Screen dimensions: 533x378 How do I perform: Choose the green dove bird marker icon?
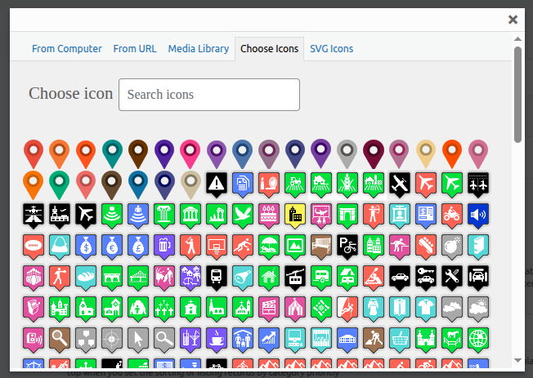tap(242, 216)
